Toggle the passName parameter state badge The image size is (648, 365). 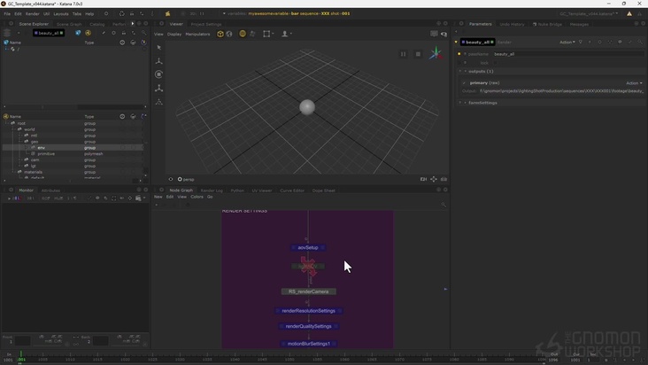point(459,54)
